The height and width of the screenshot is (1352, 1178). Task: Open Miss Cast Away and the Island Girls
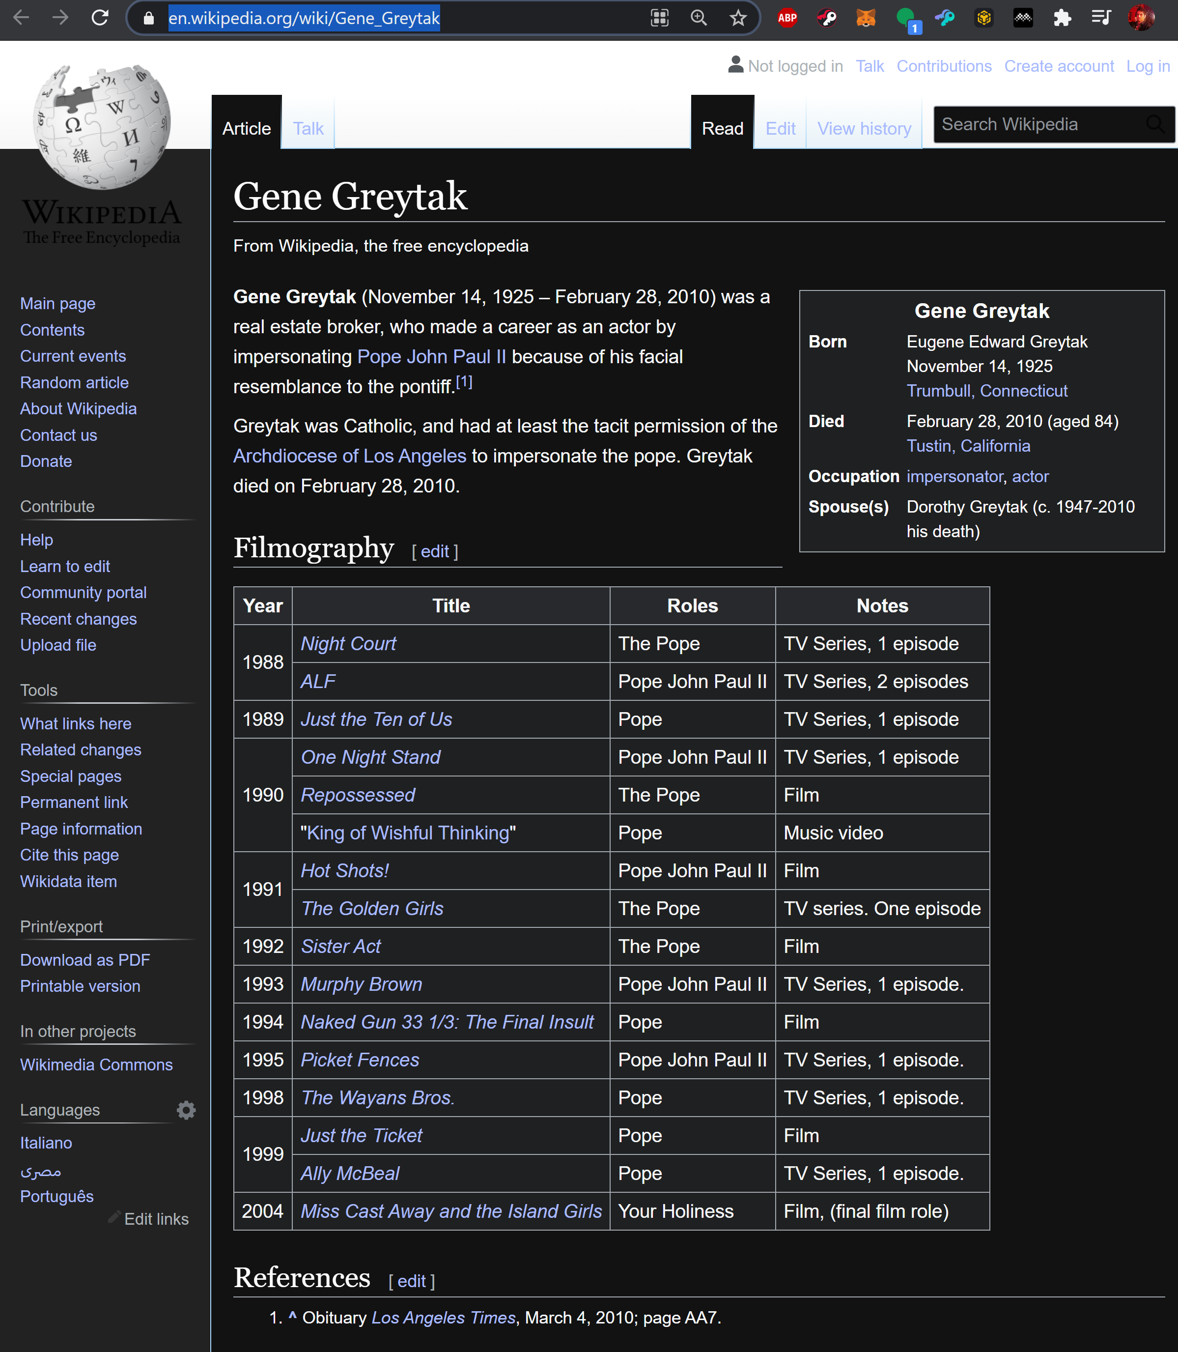pos(451,1210)
